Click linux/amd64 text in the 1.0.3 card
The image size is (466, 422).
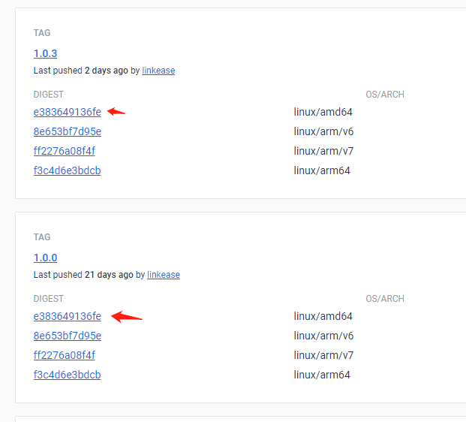[x=323, y=112]
